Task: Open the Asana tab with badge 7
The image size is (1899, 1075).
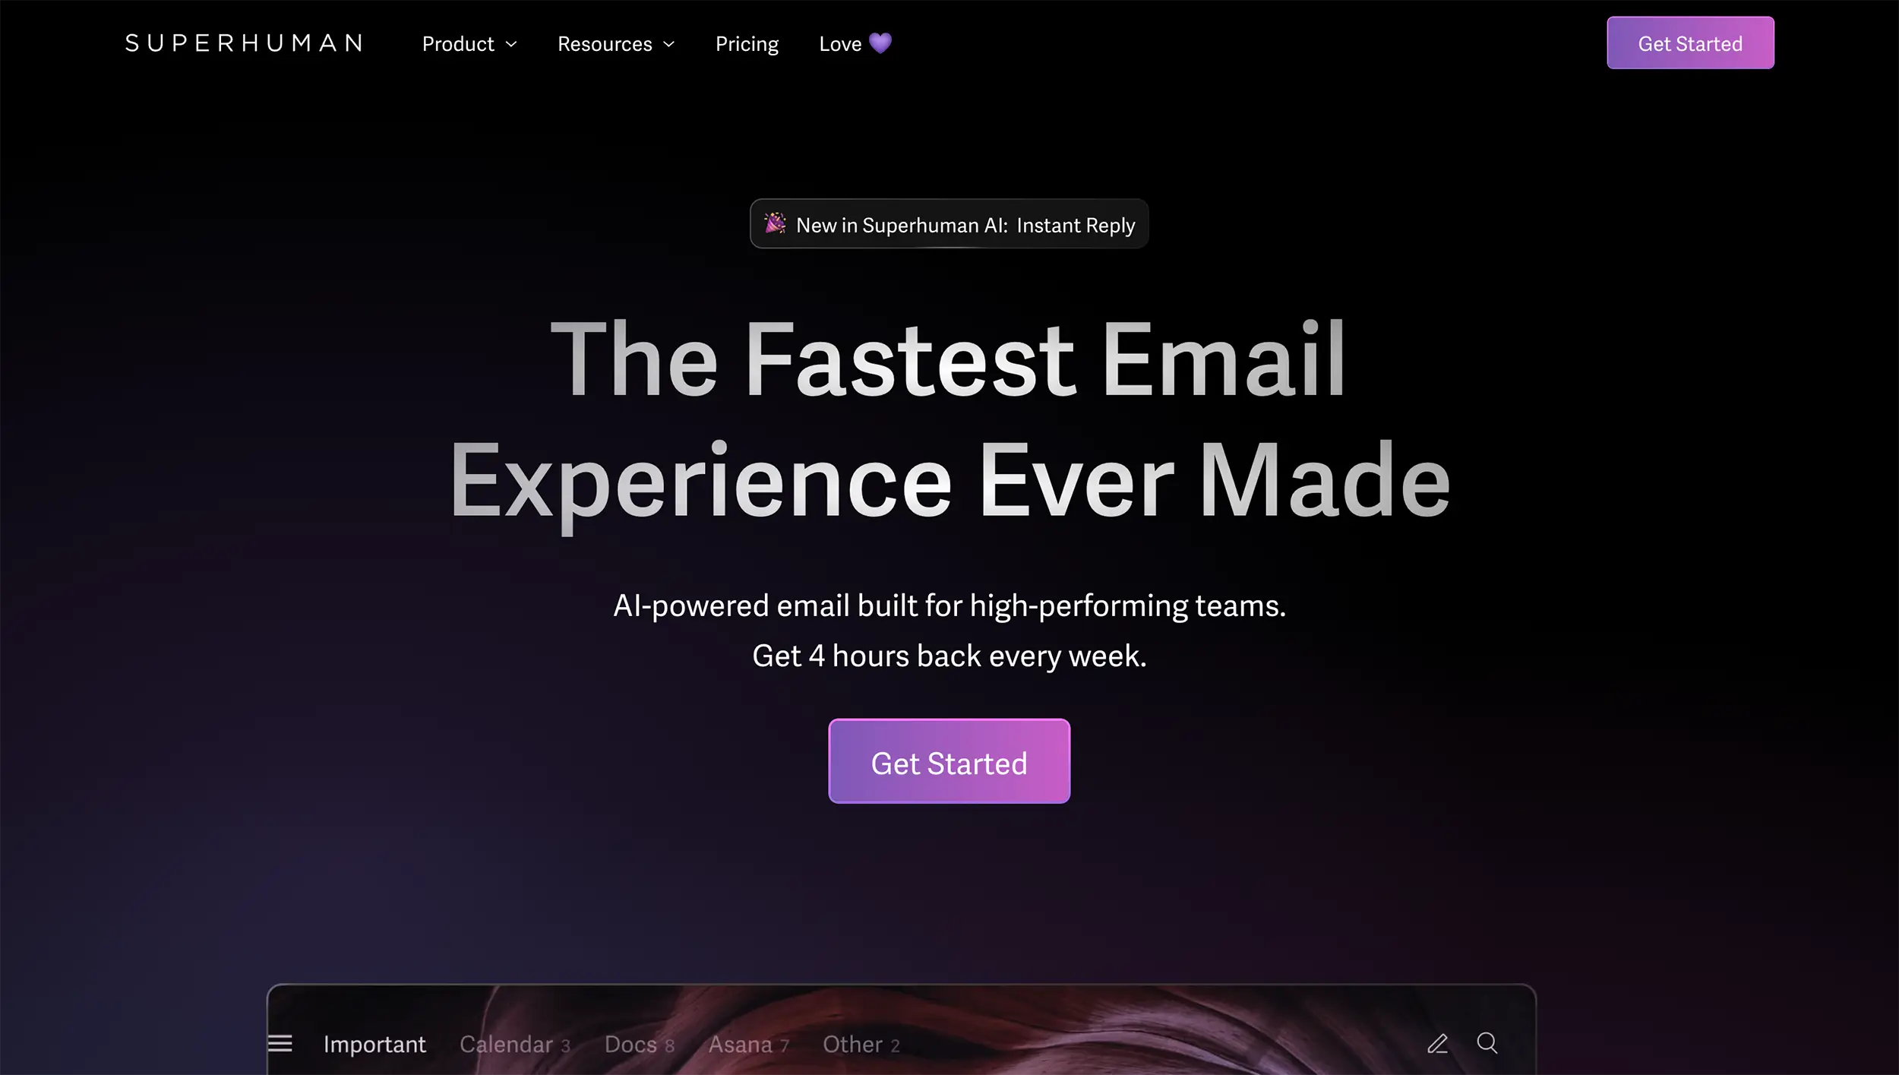Action: (747, 1044)
